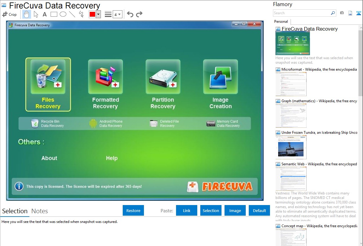This screenshot has height=246, width=363.
Task: Click the search magnifier icon
Action: click(x=333, y=13)
